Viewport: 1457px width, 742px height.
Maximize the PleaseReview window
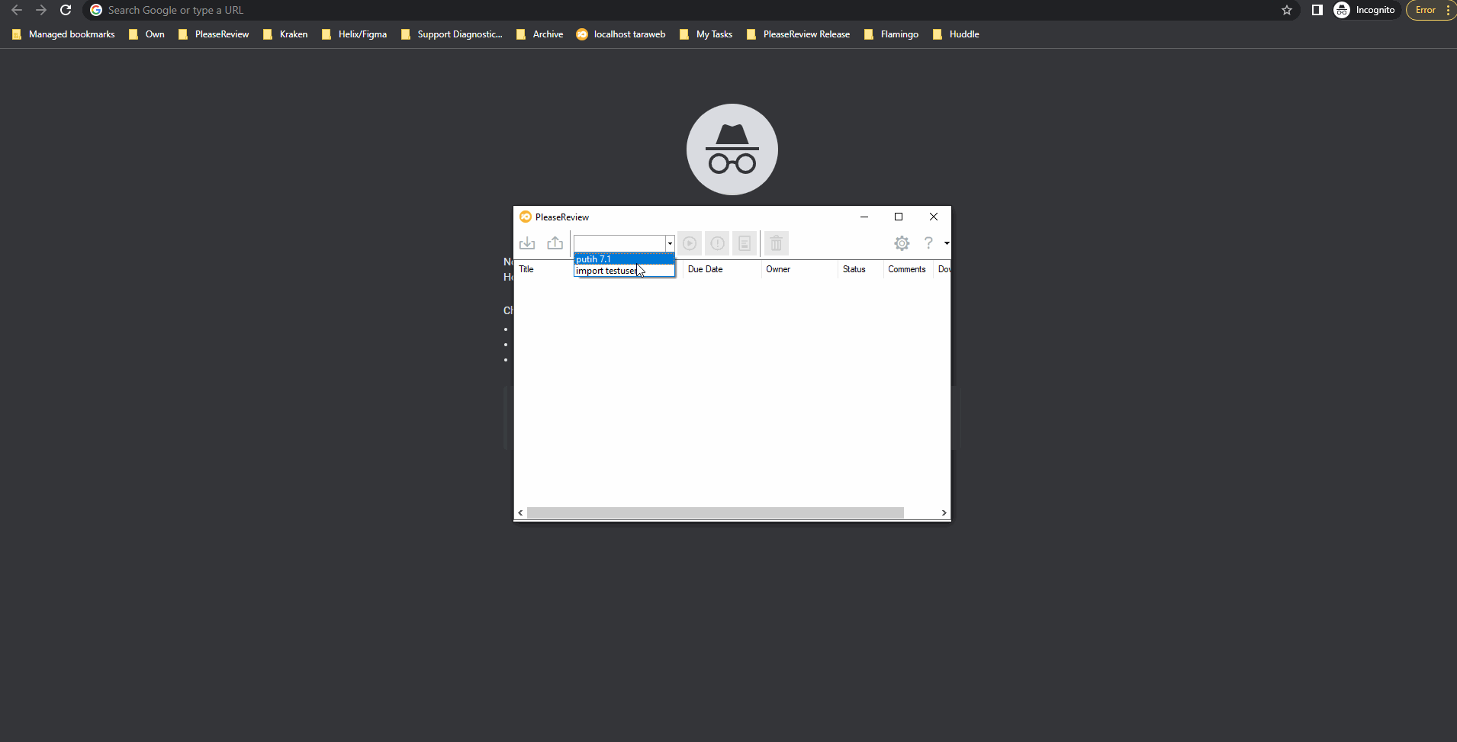(899, 217)
